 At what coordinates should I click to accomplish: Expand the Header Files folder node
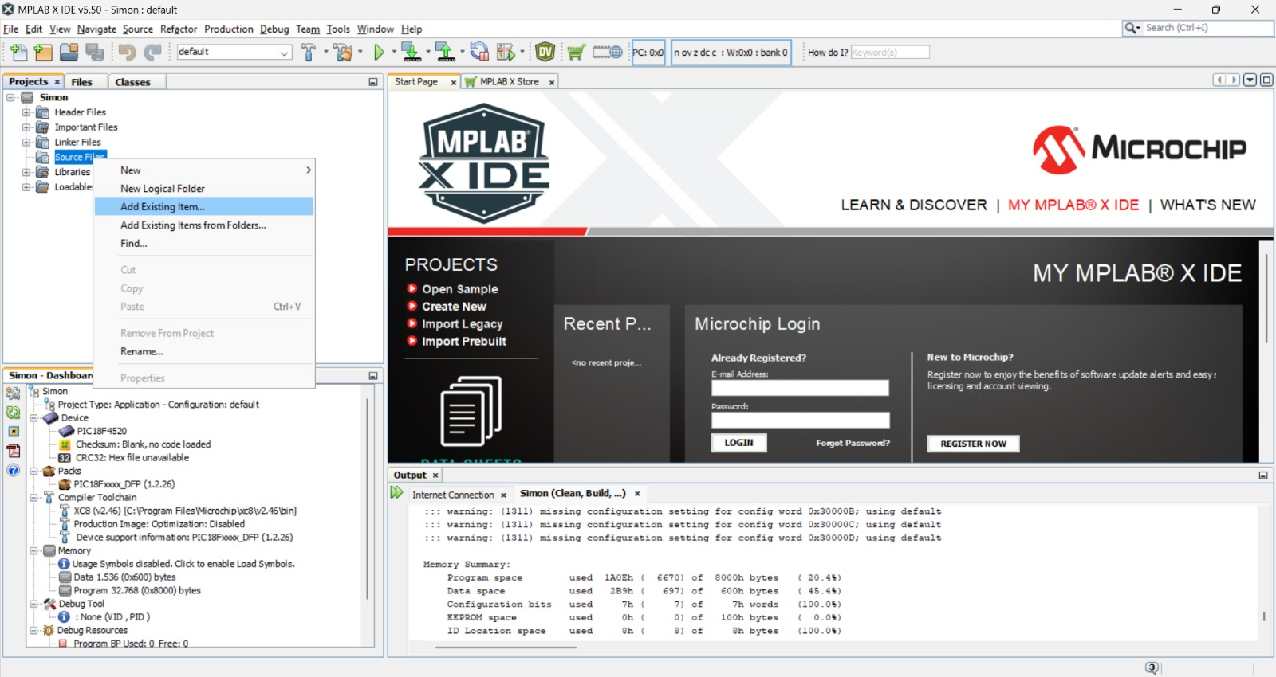pos(26,112)
